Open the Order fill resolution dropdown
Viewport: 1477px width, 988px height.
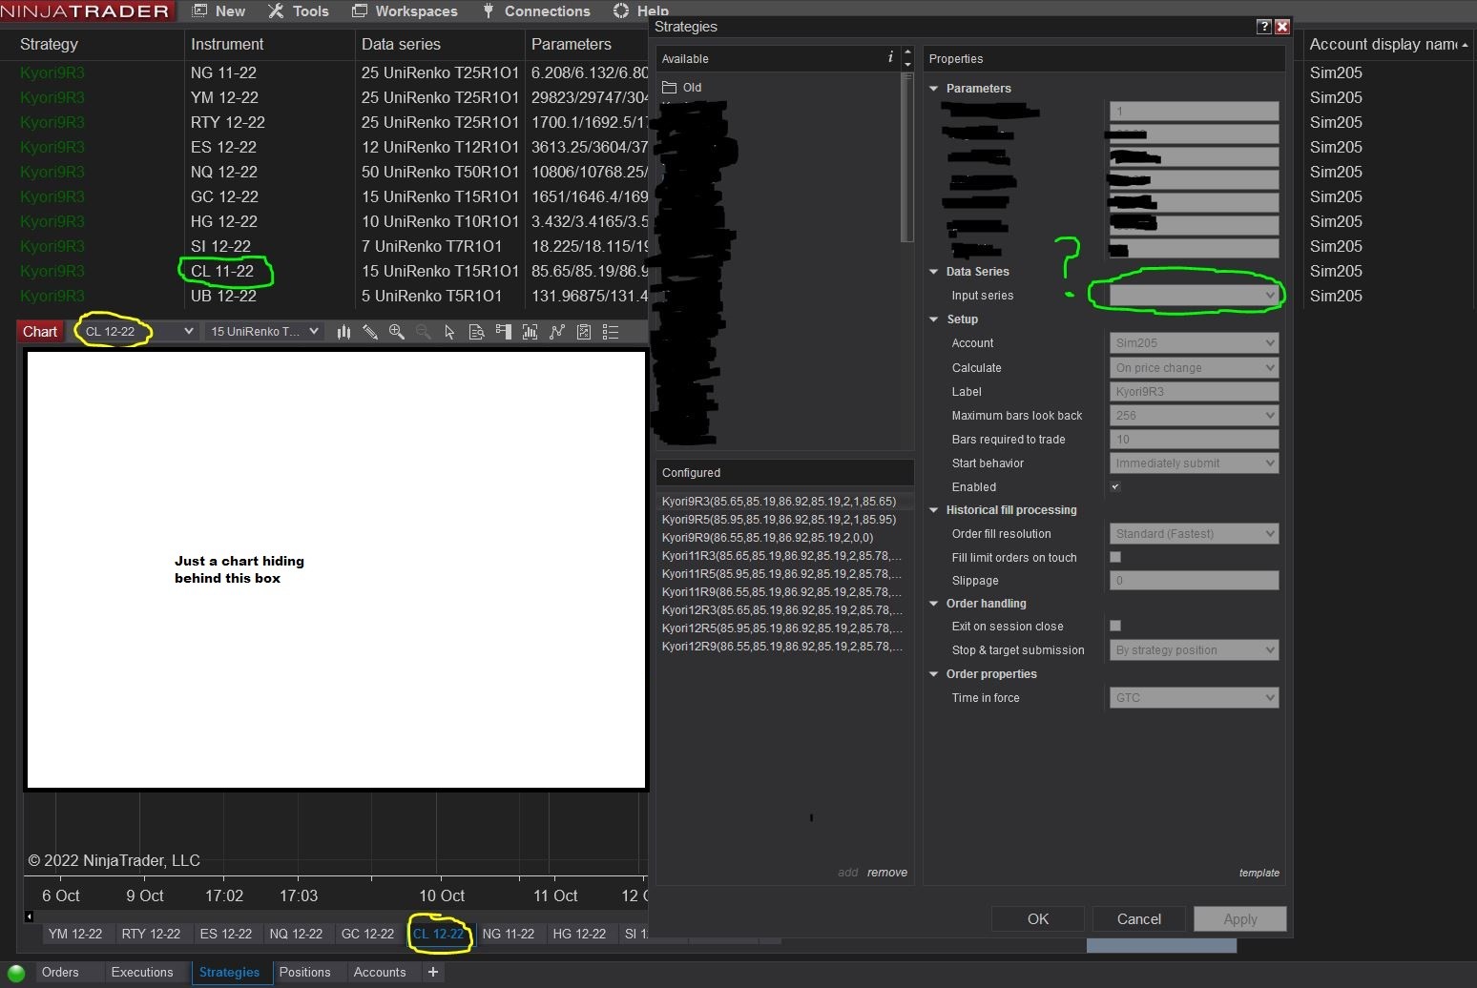[1194, 534]
